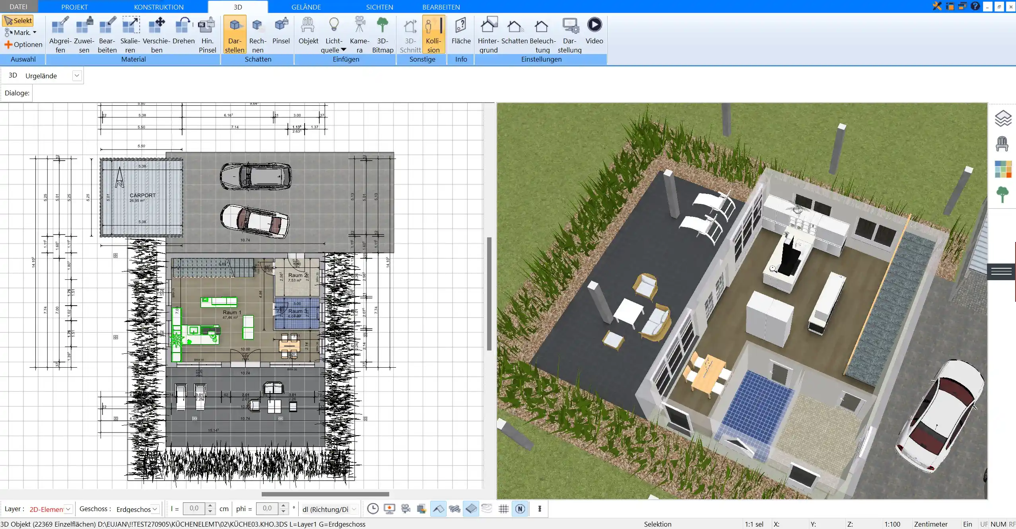Screen dimensions: 1016x529
Task: Insert a Kamera in the ribbon
Action: coord(359,35)
